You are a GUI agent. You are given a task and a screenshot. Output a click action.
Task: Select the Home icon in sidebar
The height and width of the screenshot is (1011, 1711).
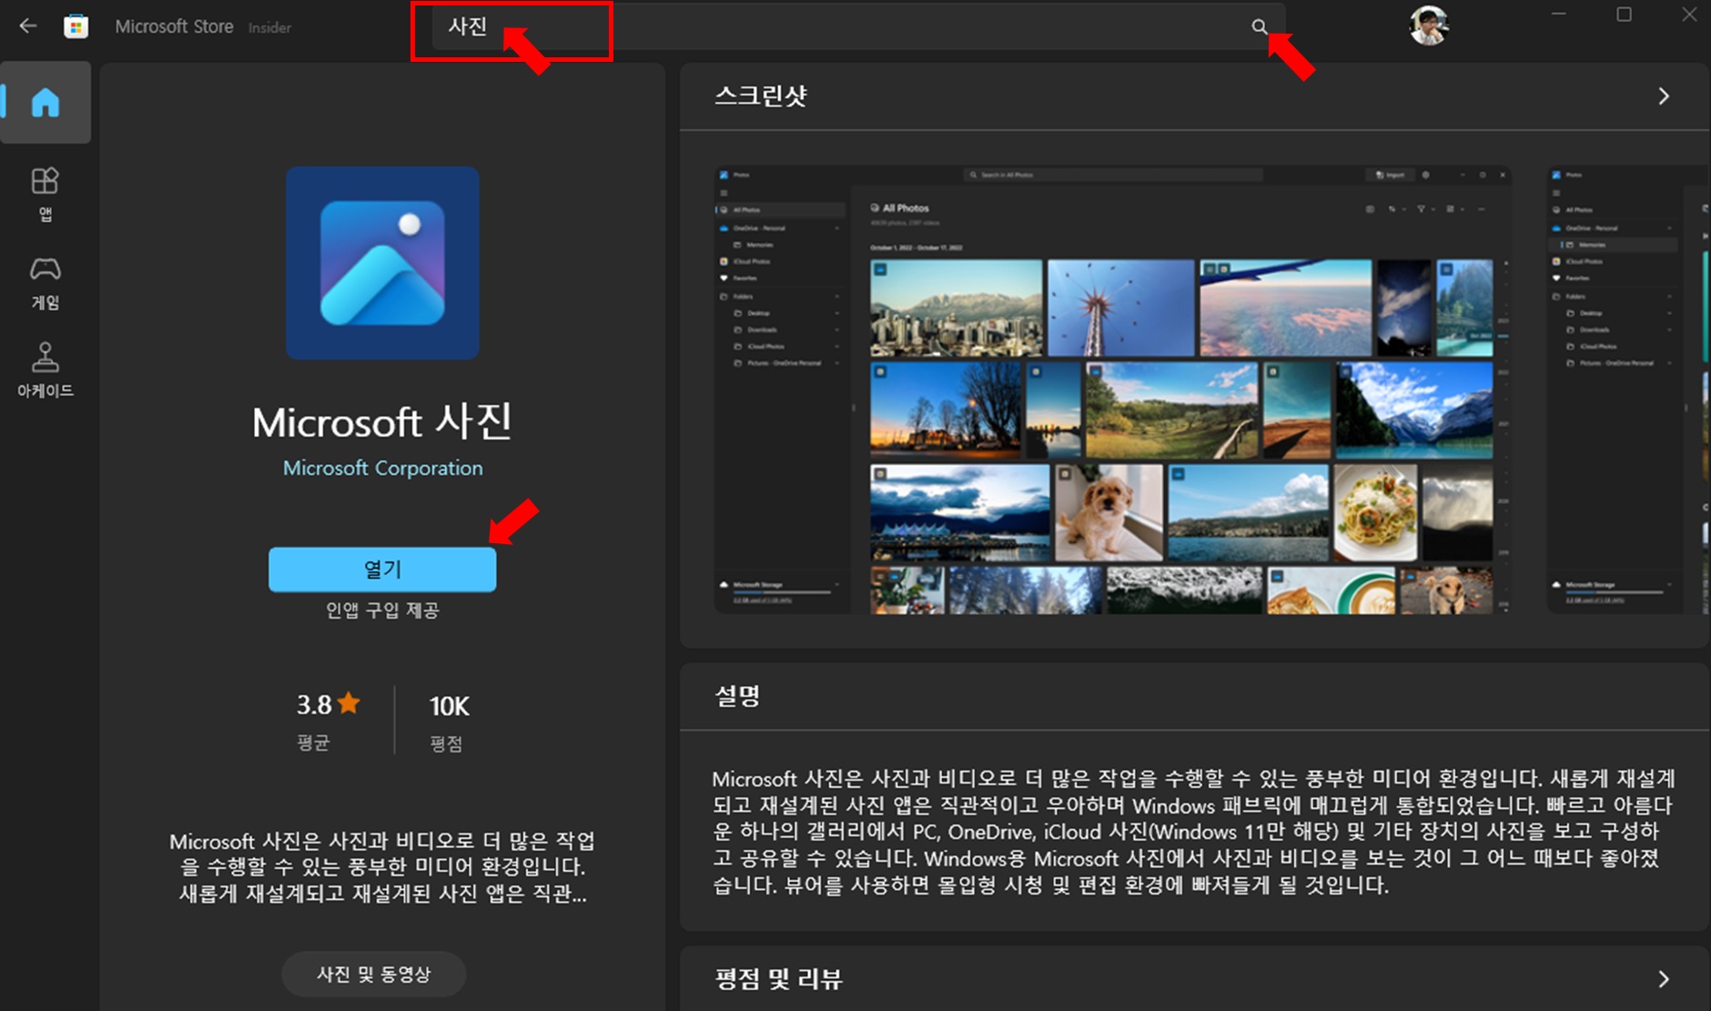click(x=45, y=102)
